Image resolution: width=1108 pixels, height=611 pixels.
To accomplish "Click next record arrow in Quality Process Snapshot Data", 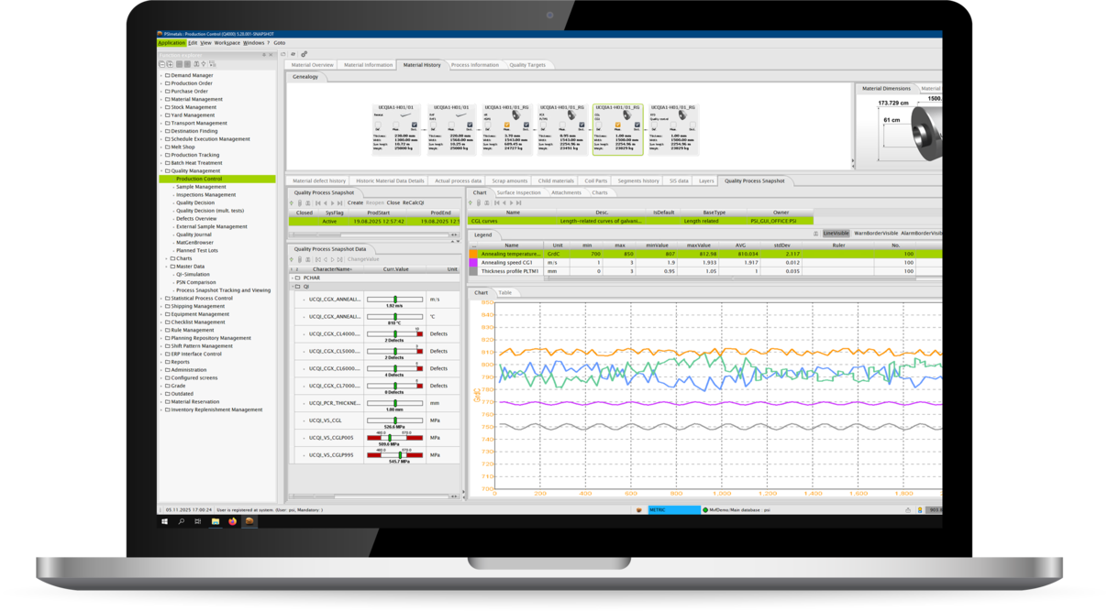I will pyautogui.click(x=332, y=259).
